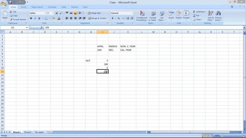
Task: Switch to Formulas tab
Action: pyautogui.click(x=52, y=7)
